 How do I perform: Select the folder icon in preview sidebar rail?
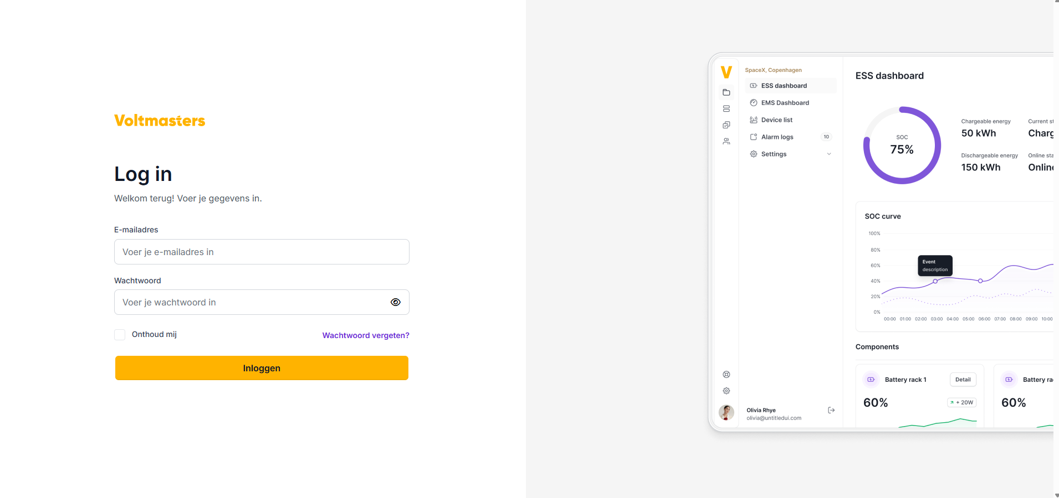point(727,92)
